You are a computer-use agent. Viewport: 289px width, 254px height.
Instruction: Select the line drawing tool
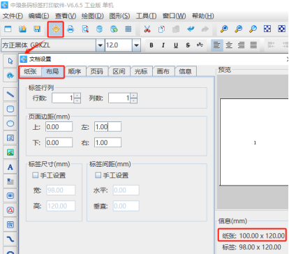tap(10, 94)
